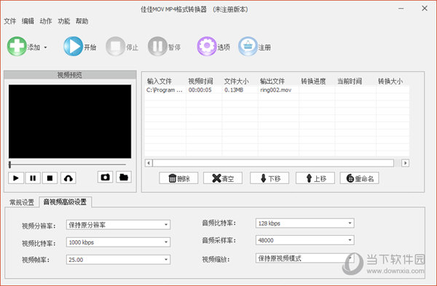Move file down with 下移 button
This screenshot has height=286, width=437.
269,178
